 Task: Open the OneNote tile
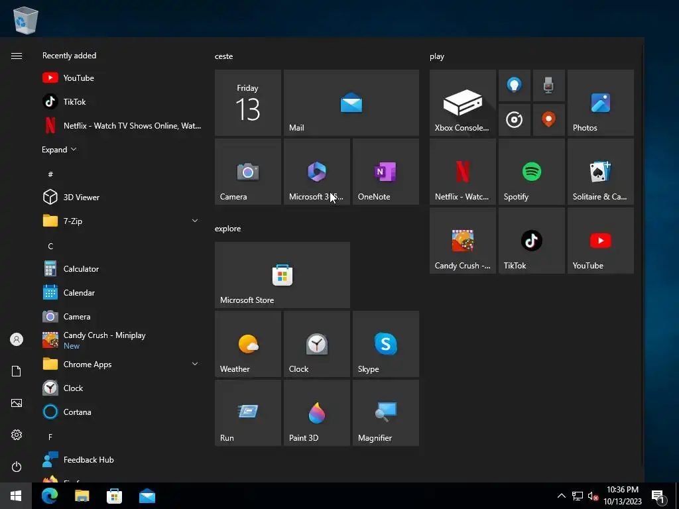(386, 172)
